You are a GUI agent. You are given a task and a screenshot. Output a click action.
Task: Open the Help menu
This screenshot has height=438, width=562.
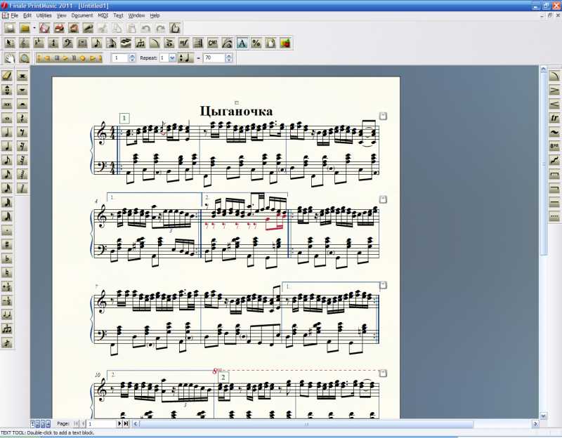pos(155,15)
